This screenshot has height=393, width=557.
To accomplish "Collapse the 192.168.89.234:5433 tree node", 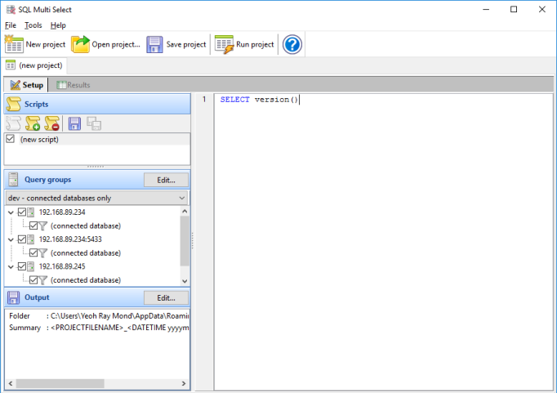I will tap(11, 239).
